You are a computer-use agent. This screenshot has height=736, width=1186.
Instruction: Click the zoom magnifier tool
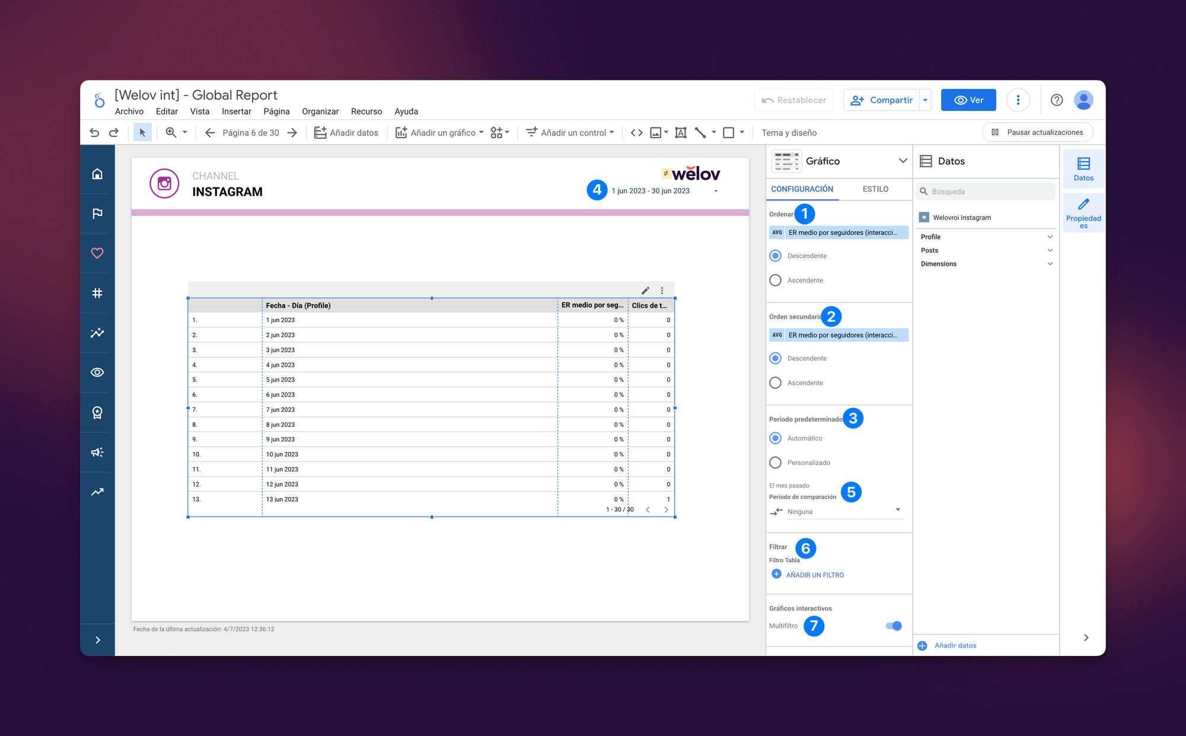(x=171, y=133)
